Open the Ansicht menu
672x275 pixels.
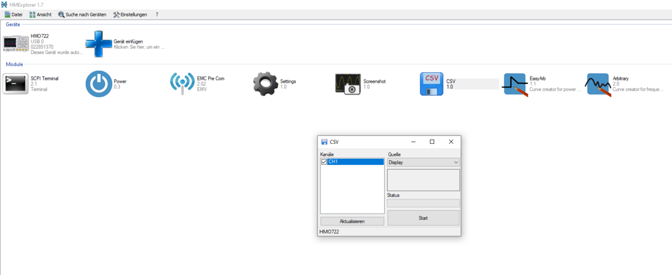[x=40, y=15]
